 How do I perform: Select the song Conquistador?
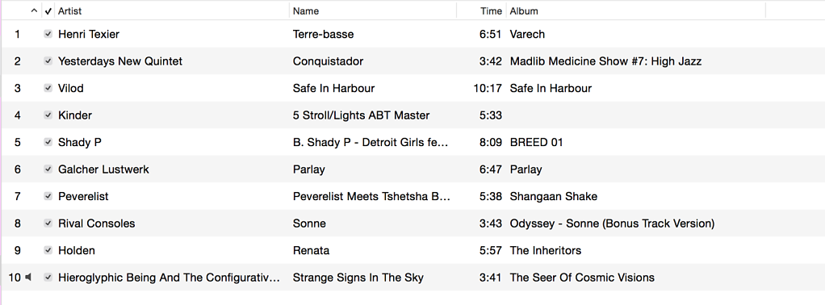328,61
